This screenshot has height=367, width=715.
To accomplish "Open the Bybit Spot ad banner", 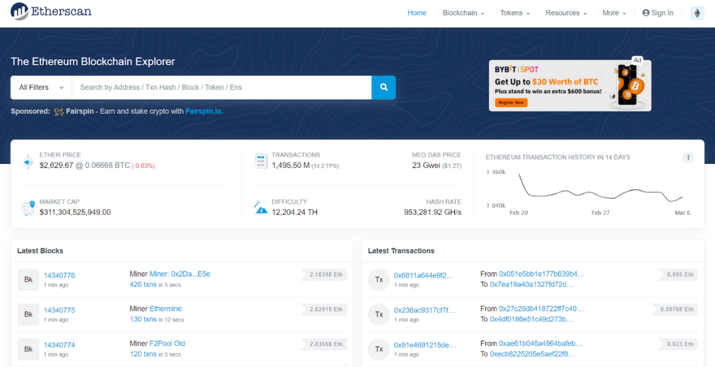I will click(570, 85).
